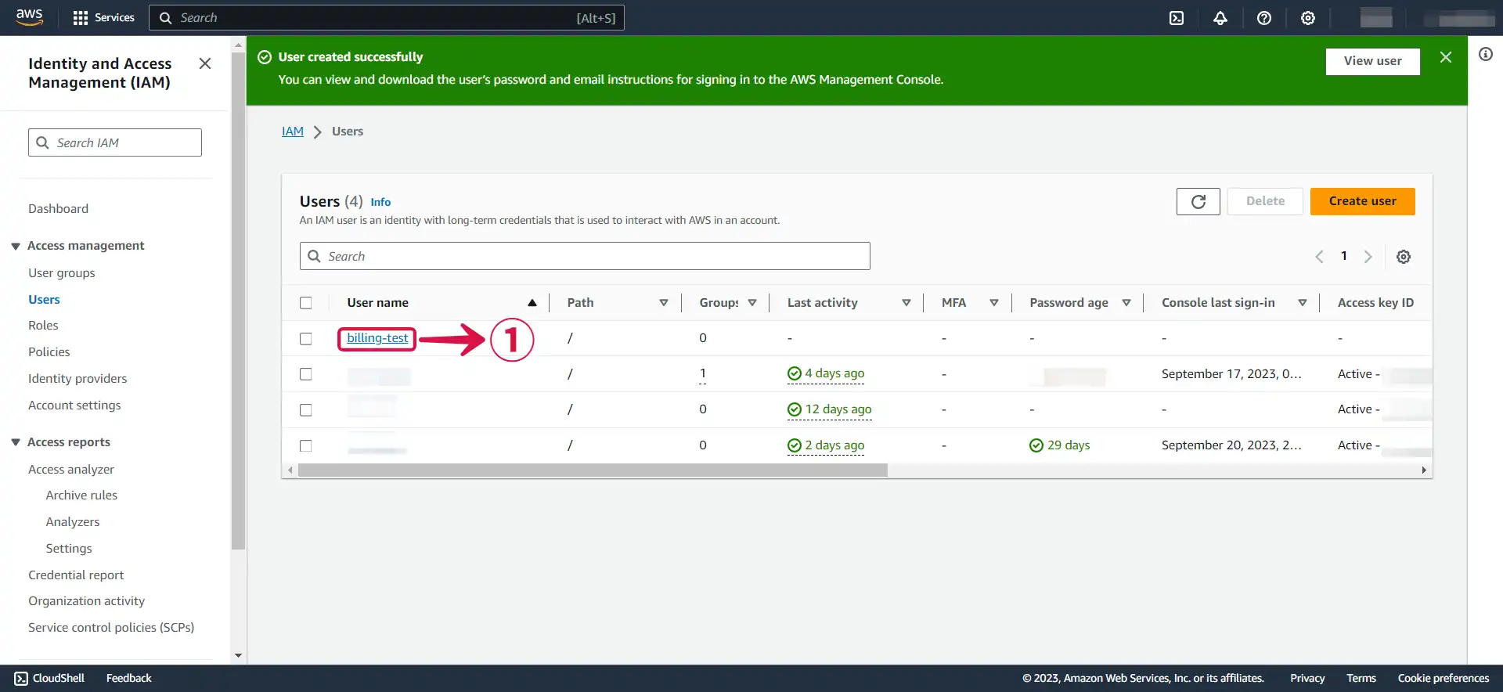Open Service control policies (SCPs)
This screenshot has width=1503, height=692.
point(111,628)
